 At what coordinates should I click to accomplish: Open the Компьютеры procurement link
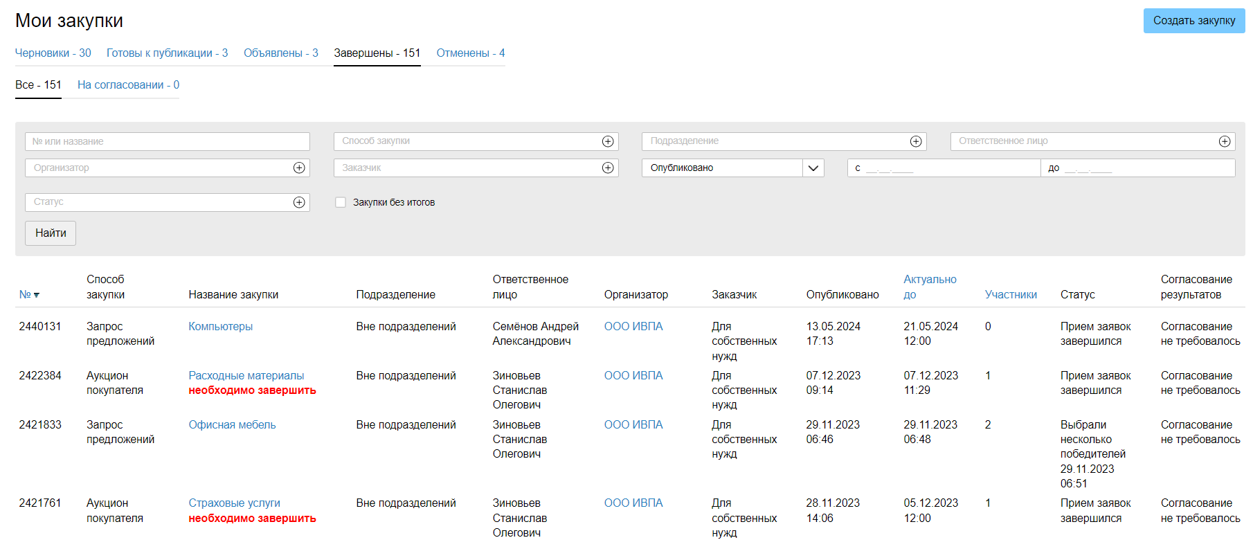220,327
